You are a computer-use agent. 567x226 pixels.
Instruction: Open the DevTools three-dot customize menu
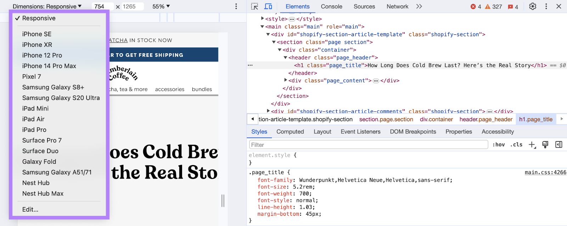[546, 6]
